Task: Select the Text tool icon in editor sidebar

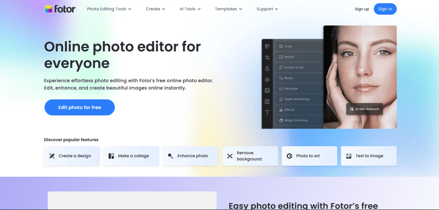Action: [x=267, y=113]
